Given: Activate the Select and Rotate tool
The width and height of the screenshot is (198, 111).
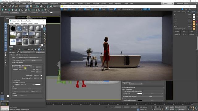Looking at the screenshot, I should pos(45,6).
